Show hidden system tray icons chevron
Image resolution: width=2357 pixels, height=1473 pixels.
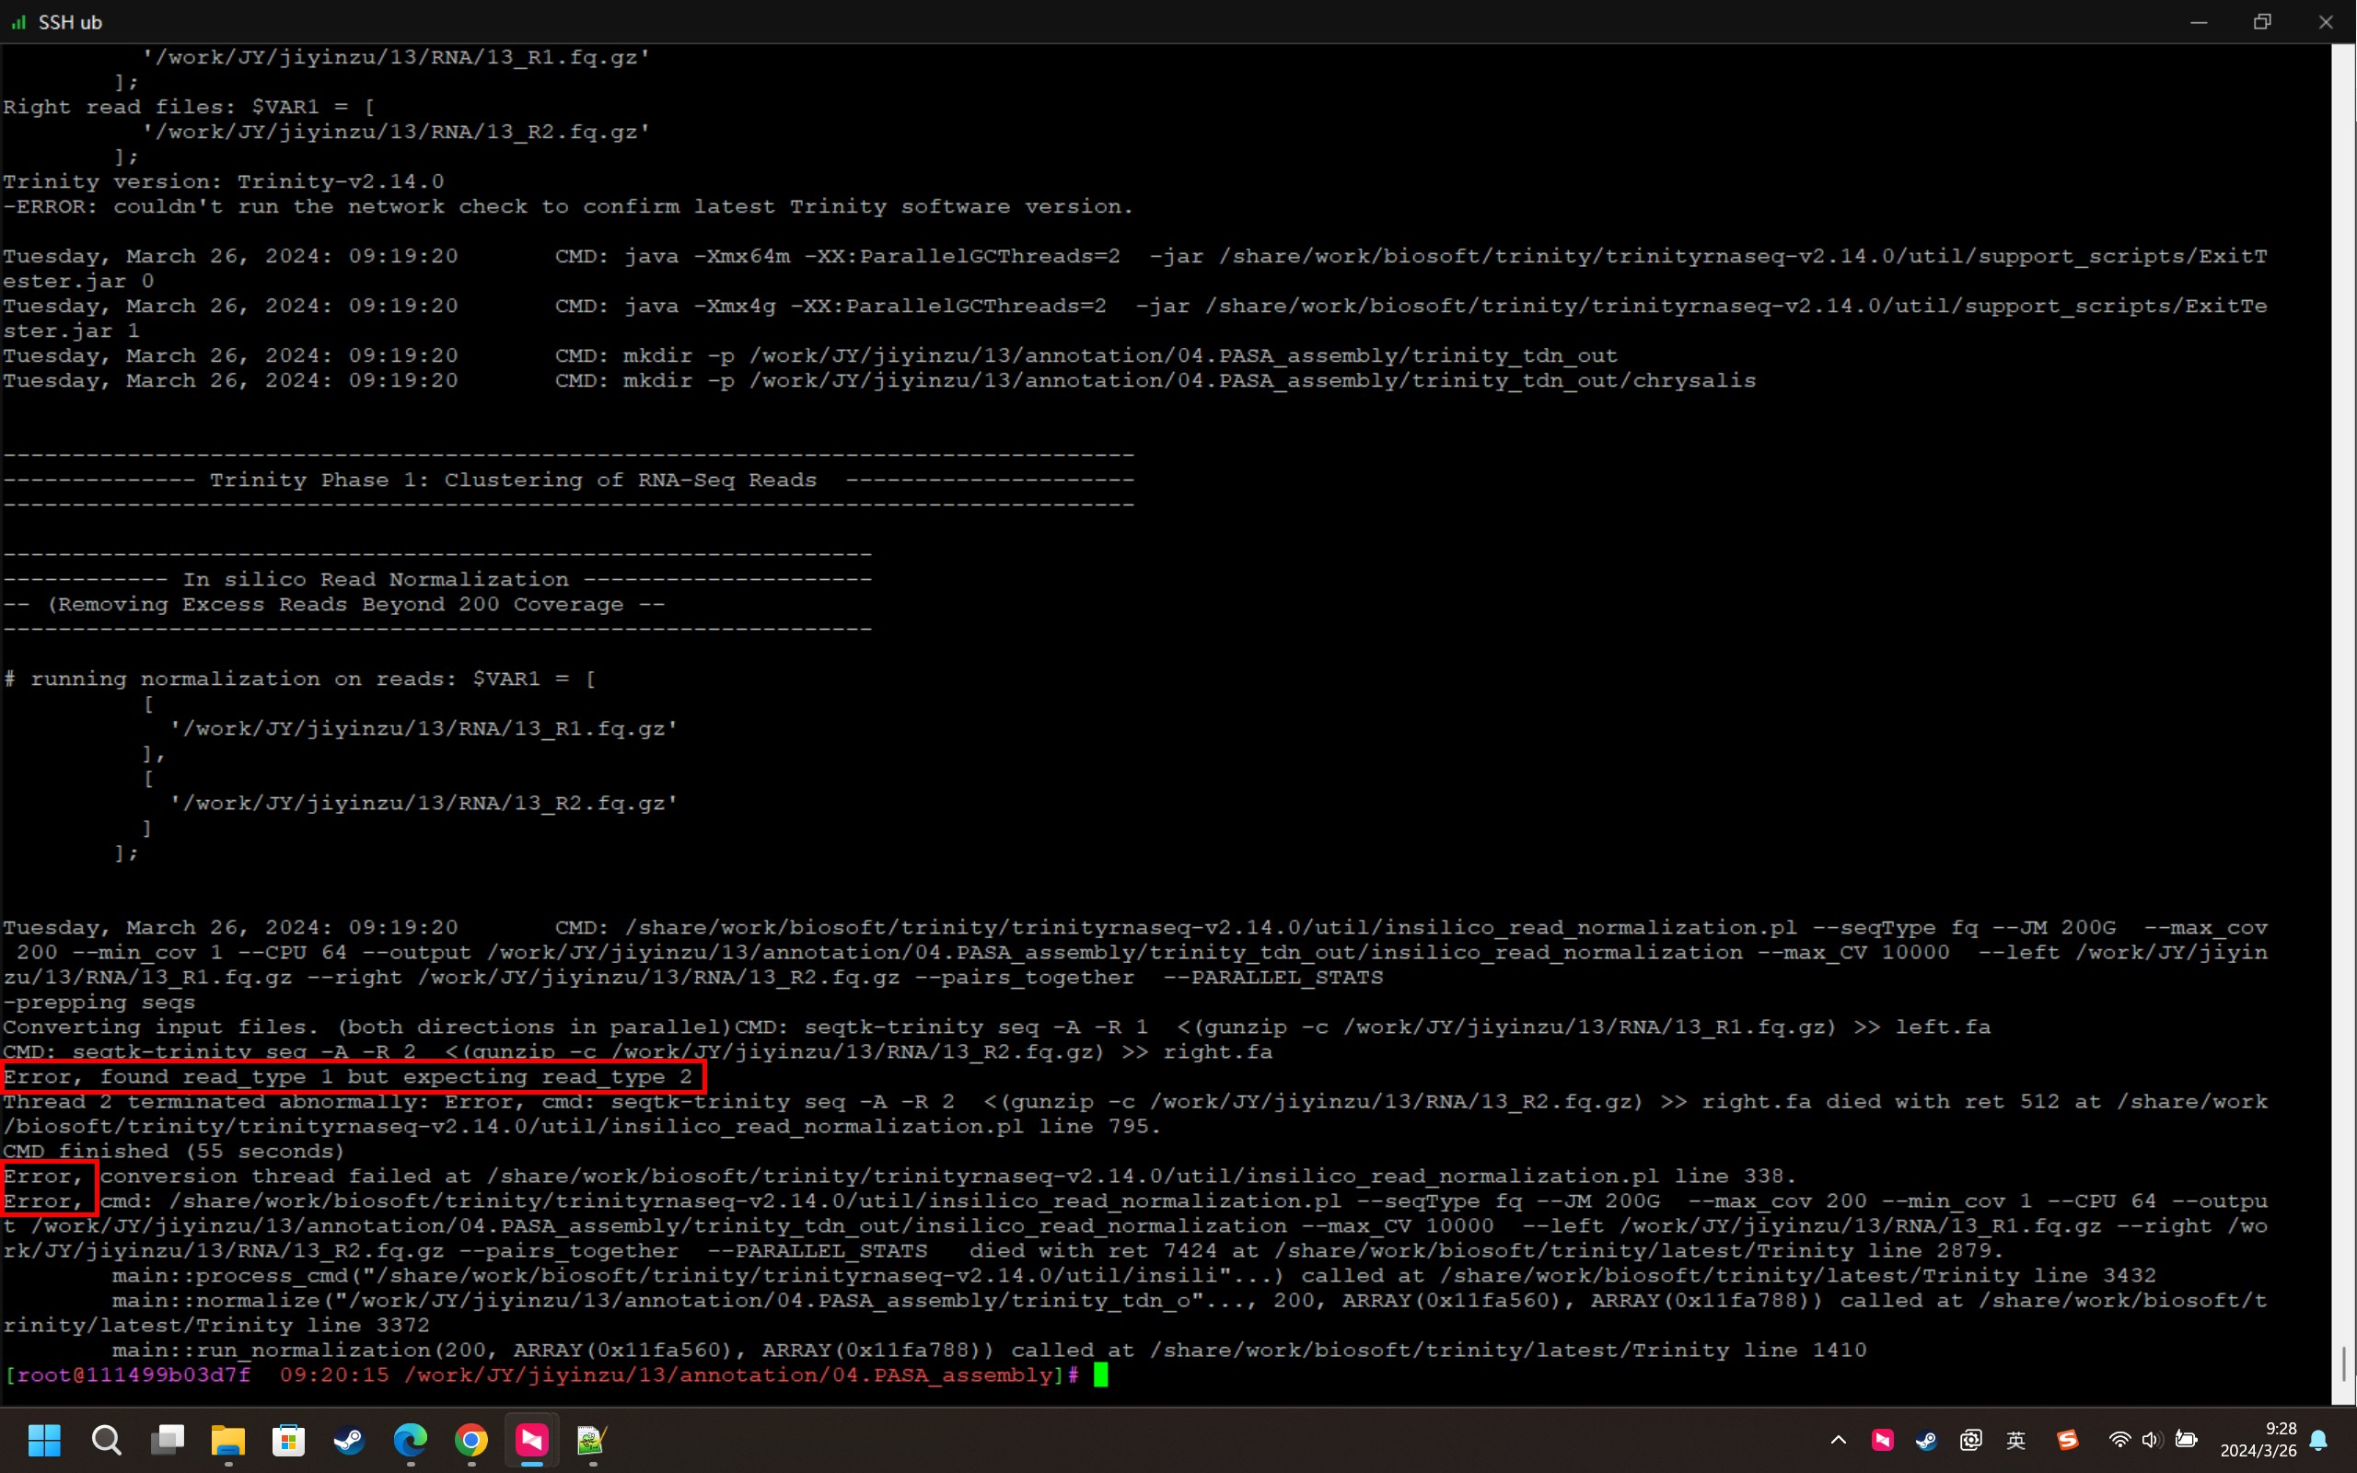click(x=1838, y=1439)
